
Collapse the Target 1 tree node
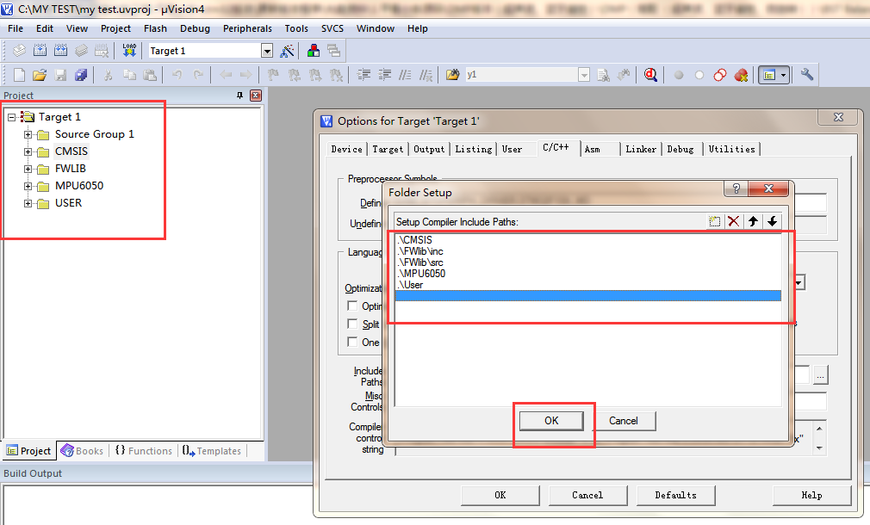[x=11, y=118]
